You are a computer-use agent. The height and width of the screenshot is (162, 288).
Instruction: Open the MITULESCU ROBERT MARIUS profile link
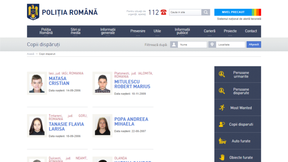tap(132, 84)
